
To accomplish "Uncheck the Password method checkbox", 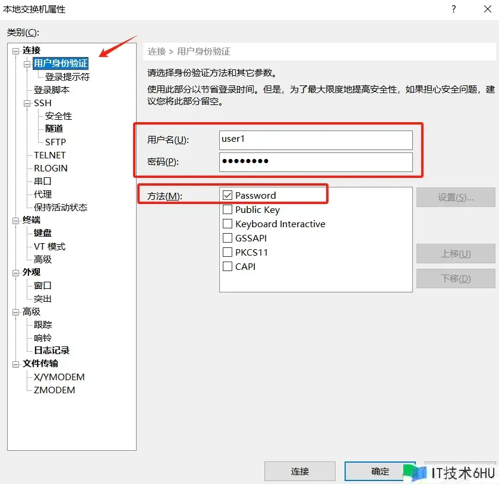I will click(227, 195).
